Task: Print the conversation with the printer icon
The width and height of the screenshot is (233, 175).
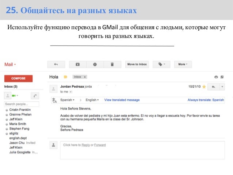Action: click(216, 77)
